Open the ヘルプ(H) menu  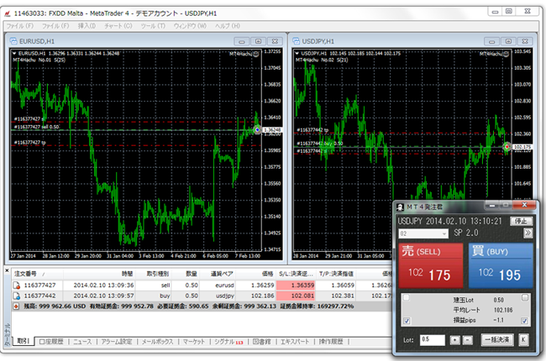[x=228, y=26]
